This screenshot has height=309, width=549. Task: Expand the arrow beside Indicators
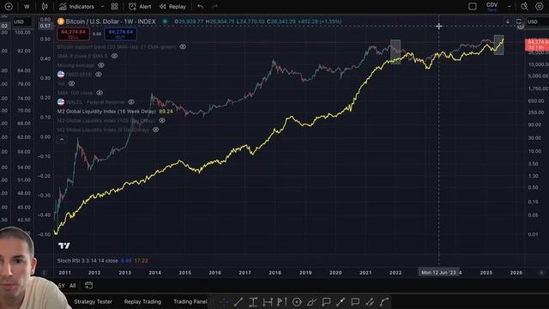(x=102, y=6)
